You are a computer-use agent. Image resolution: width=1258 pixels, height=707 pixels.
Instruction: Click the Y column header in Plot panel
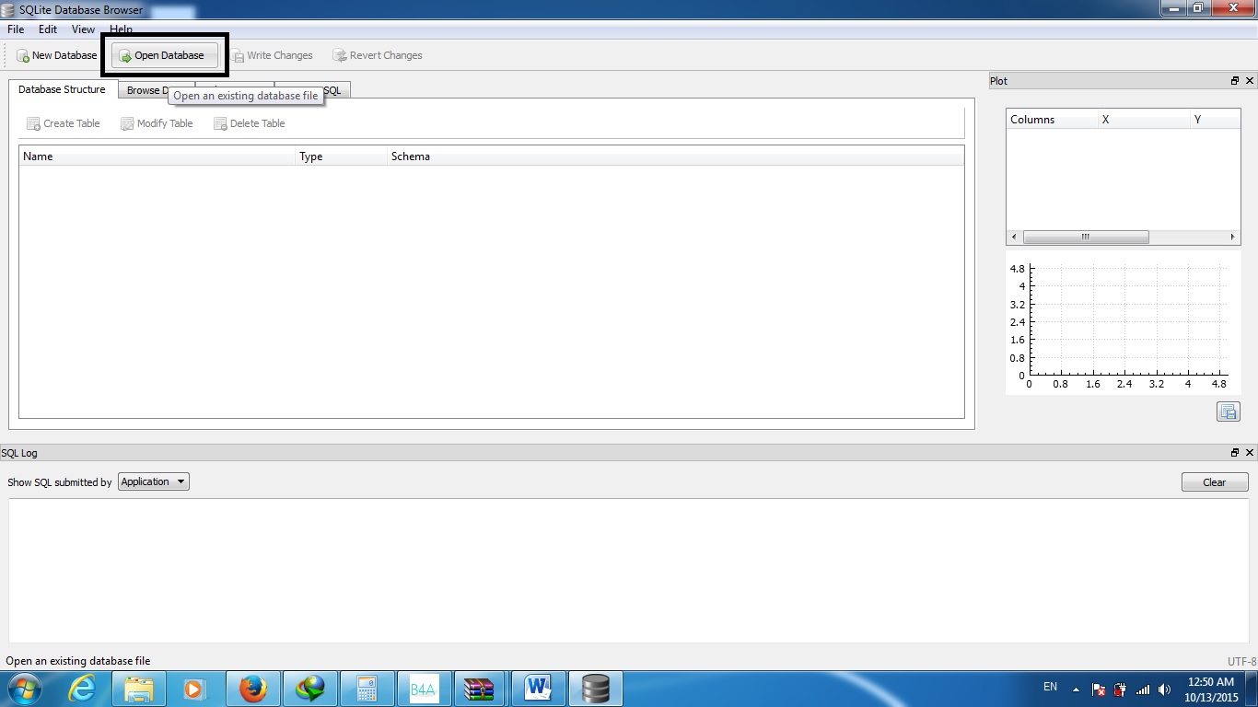[1216, 120]
